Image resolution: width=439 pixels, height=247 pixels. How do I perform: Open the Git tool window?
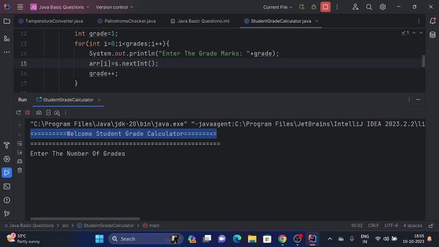tap(7, 213)
